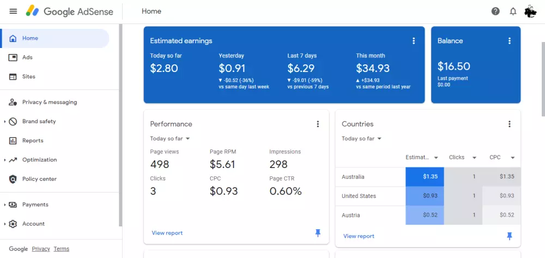Open Estimated earnings three-dot menu
This screenshot has height=258, width=545.
(x=414, y=41)
